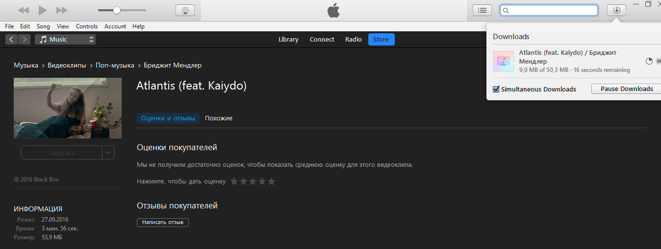Restore the window with the maximize button
This screenshot has height=249, width=661.
tap(648, 4)
